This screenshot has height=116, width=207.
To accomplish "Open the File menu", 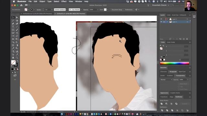I will 30,1.
